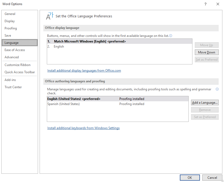This screenshot has height=182, width=224.
Task: Click Set as Preferred for authoring language
Action: click(205, 117)
